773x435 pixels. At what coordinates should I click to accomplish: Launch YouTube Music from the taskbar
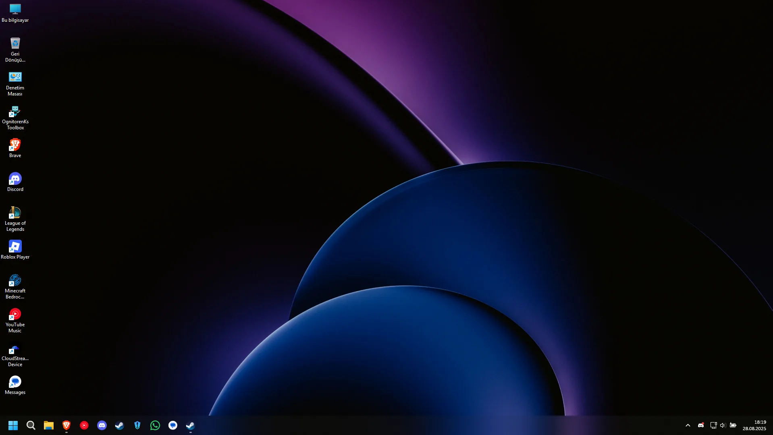tap(84, 425)
